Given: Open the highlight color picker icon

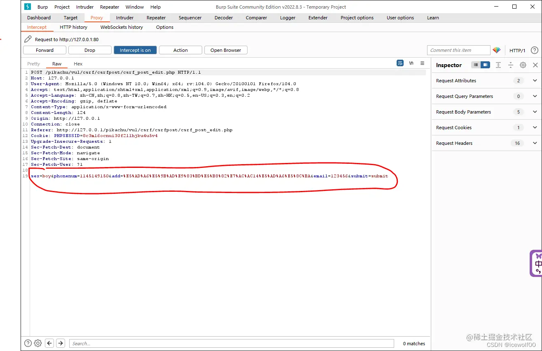Looking at the screenshot, I should click(x=497, y=50).
